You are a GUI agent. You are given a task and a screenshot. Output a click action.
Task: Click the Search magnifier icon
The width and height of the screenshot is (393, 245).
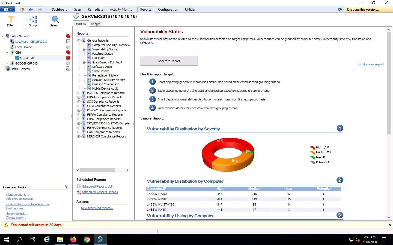55,19
